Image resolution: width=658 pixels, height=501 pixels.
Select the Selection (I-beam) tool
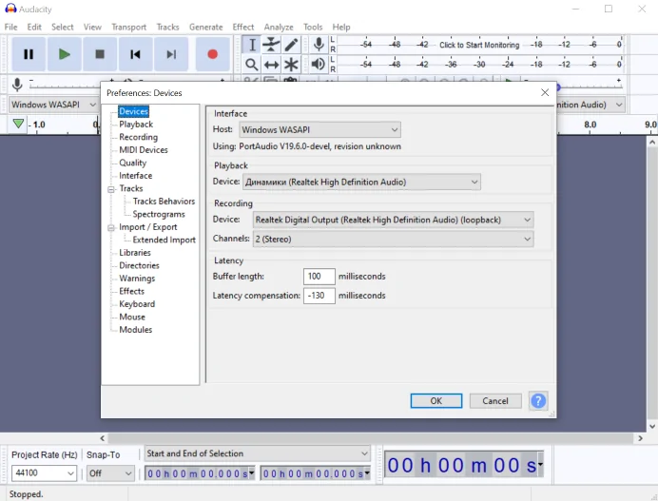tap(252, 45)
